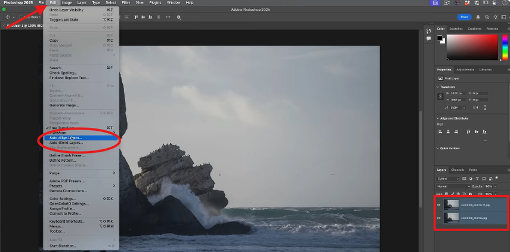Filter layers by adjustment layers icon
Image resolution: width=510 pixels, height=252 pixels.
[471, 179]
